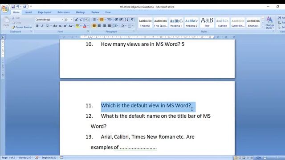The height and width of the screenshot is (160, 285).
Task: Align text right
Action: click(104, 26)
